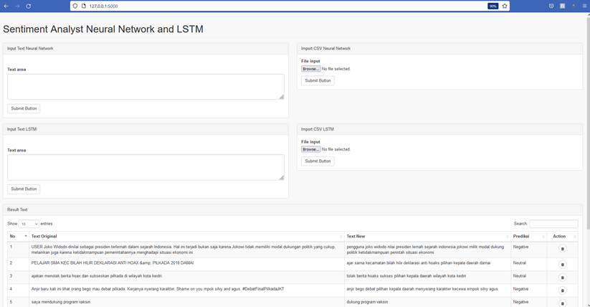Browse for a Neural Network CSV file
Screen dimensions: 590x307
[310, 69]
